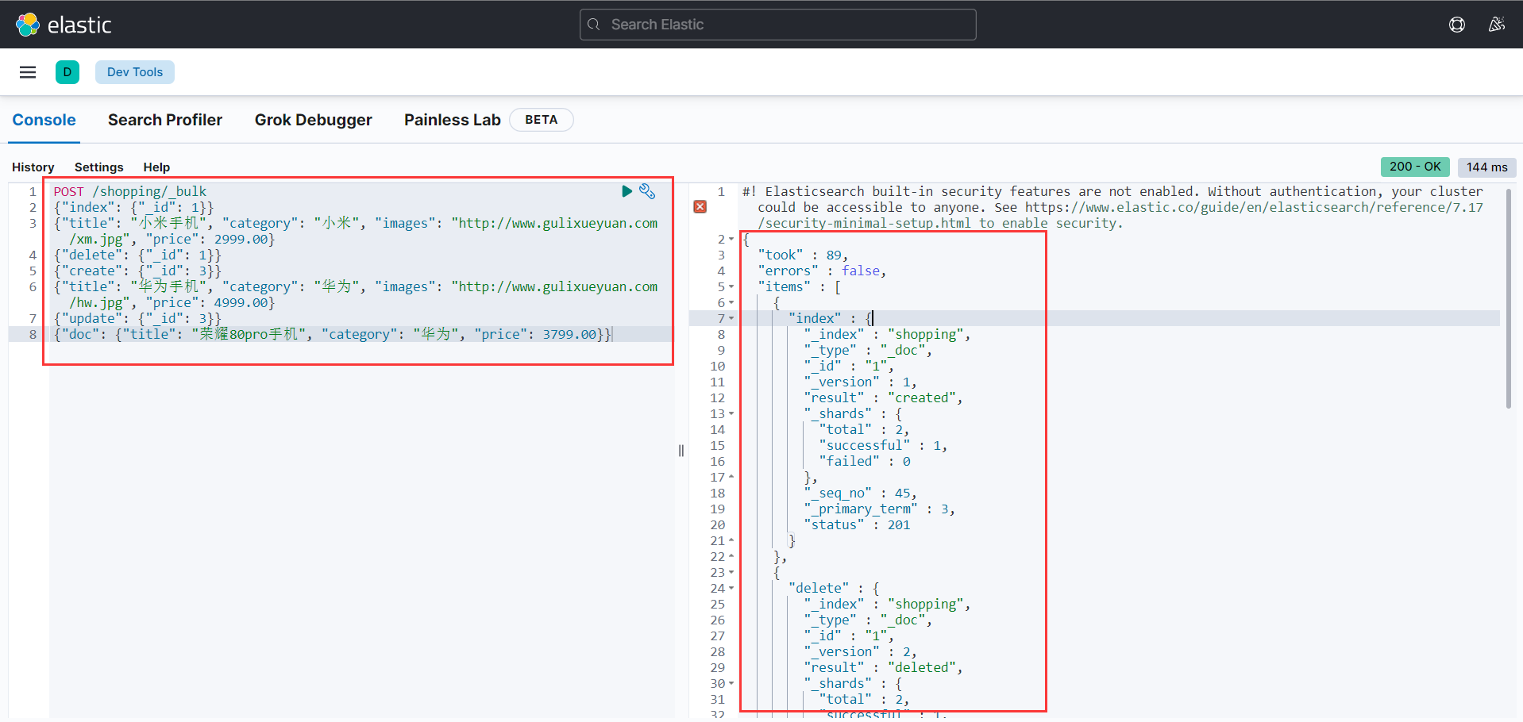The image size is (1523, 722).
Task: Click the Elastic logo
Action: [x=64, y=25]
